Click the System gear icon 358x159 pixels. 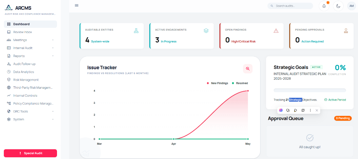point(9,119)
